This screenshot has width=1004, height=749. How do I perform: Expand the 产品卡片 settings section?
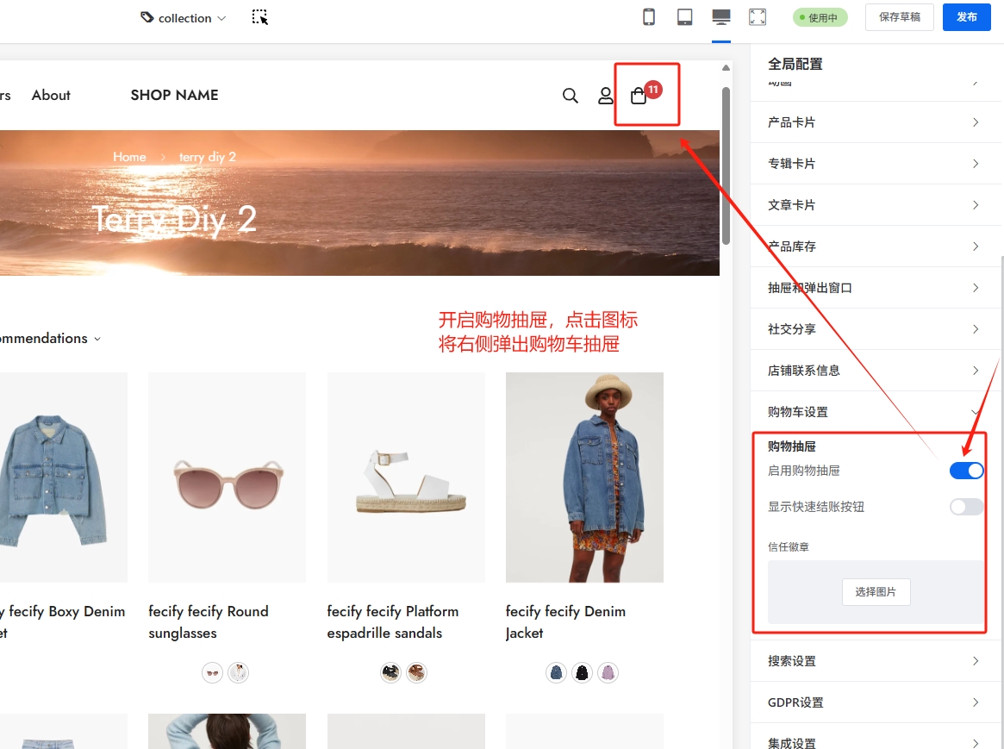point(875,122)
